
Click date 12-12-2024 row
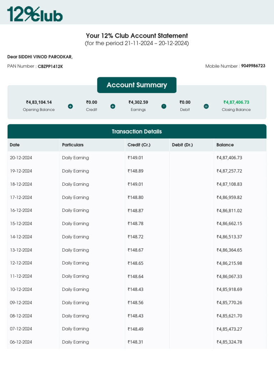click(21, 263)
